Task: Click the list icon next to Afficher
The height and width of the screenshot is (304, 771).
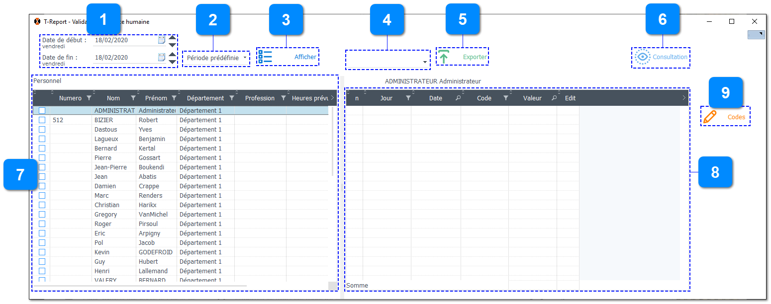Action: [266, 57]
